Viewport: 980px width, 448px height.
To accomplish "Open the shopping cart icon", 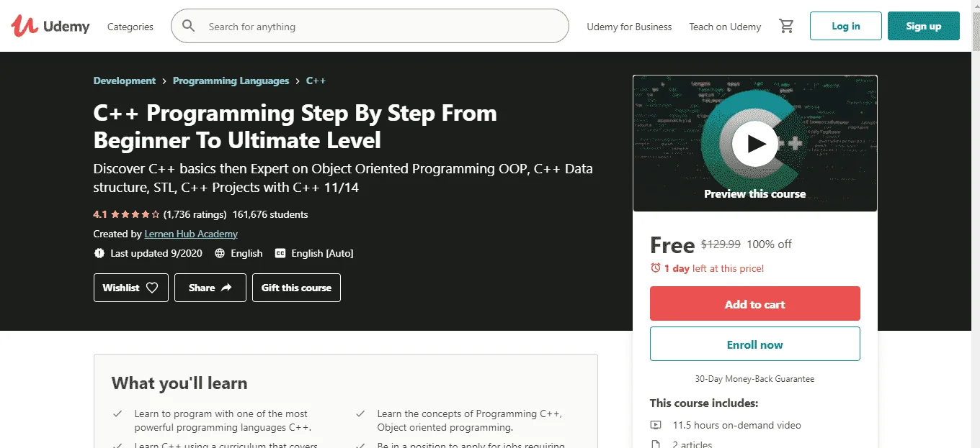I will click(786, 27).
